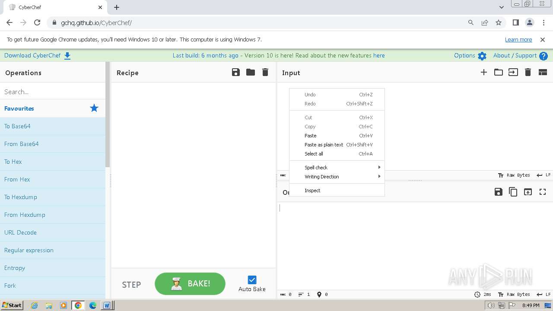The width and height of the screenshot is (553, 311).
Task: Open Microsoft Word from the taskbar
Action: pyautogui.click(x=107, y=305)
